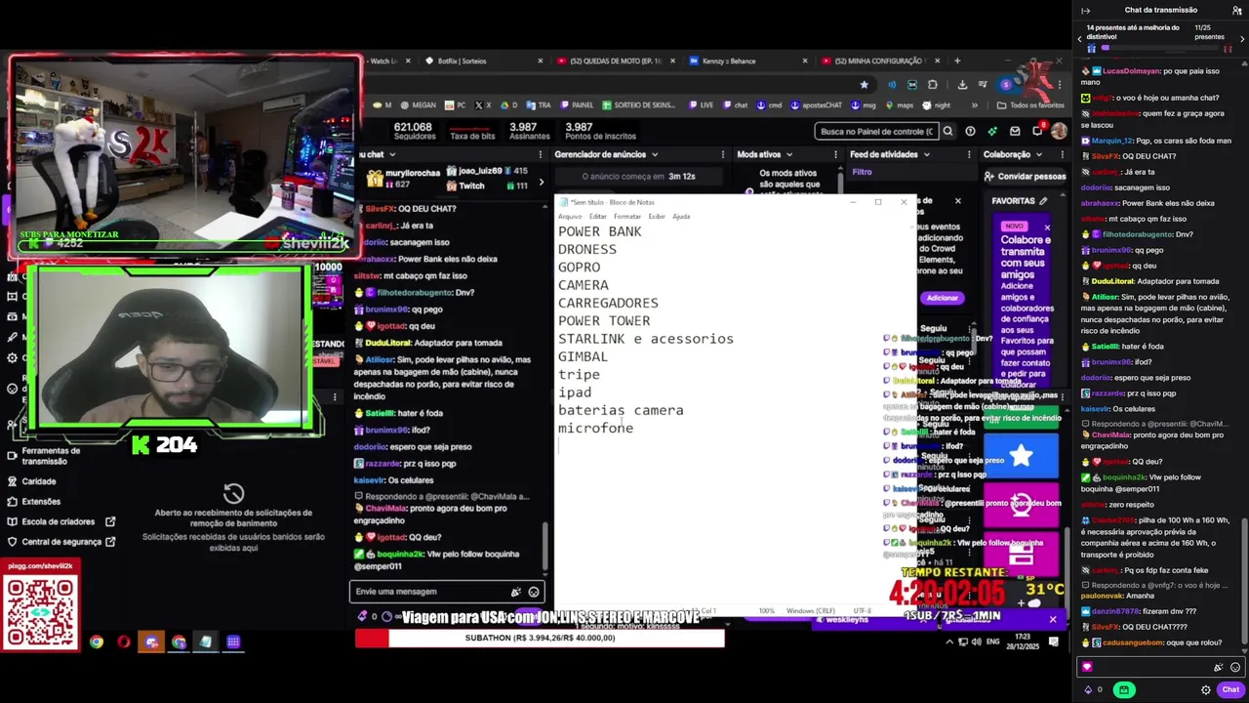Open the emoji picker in dashboard chat input
The image size is (1249, 703).
534,592
